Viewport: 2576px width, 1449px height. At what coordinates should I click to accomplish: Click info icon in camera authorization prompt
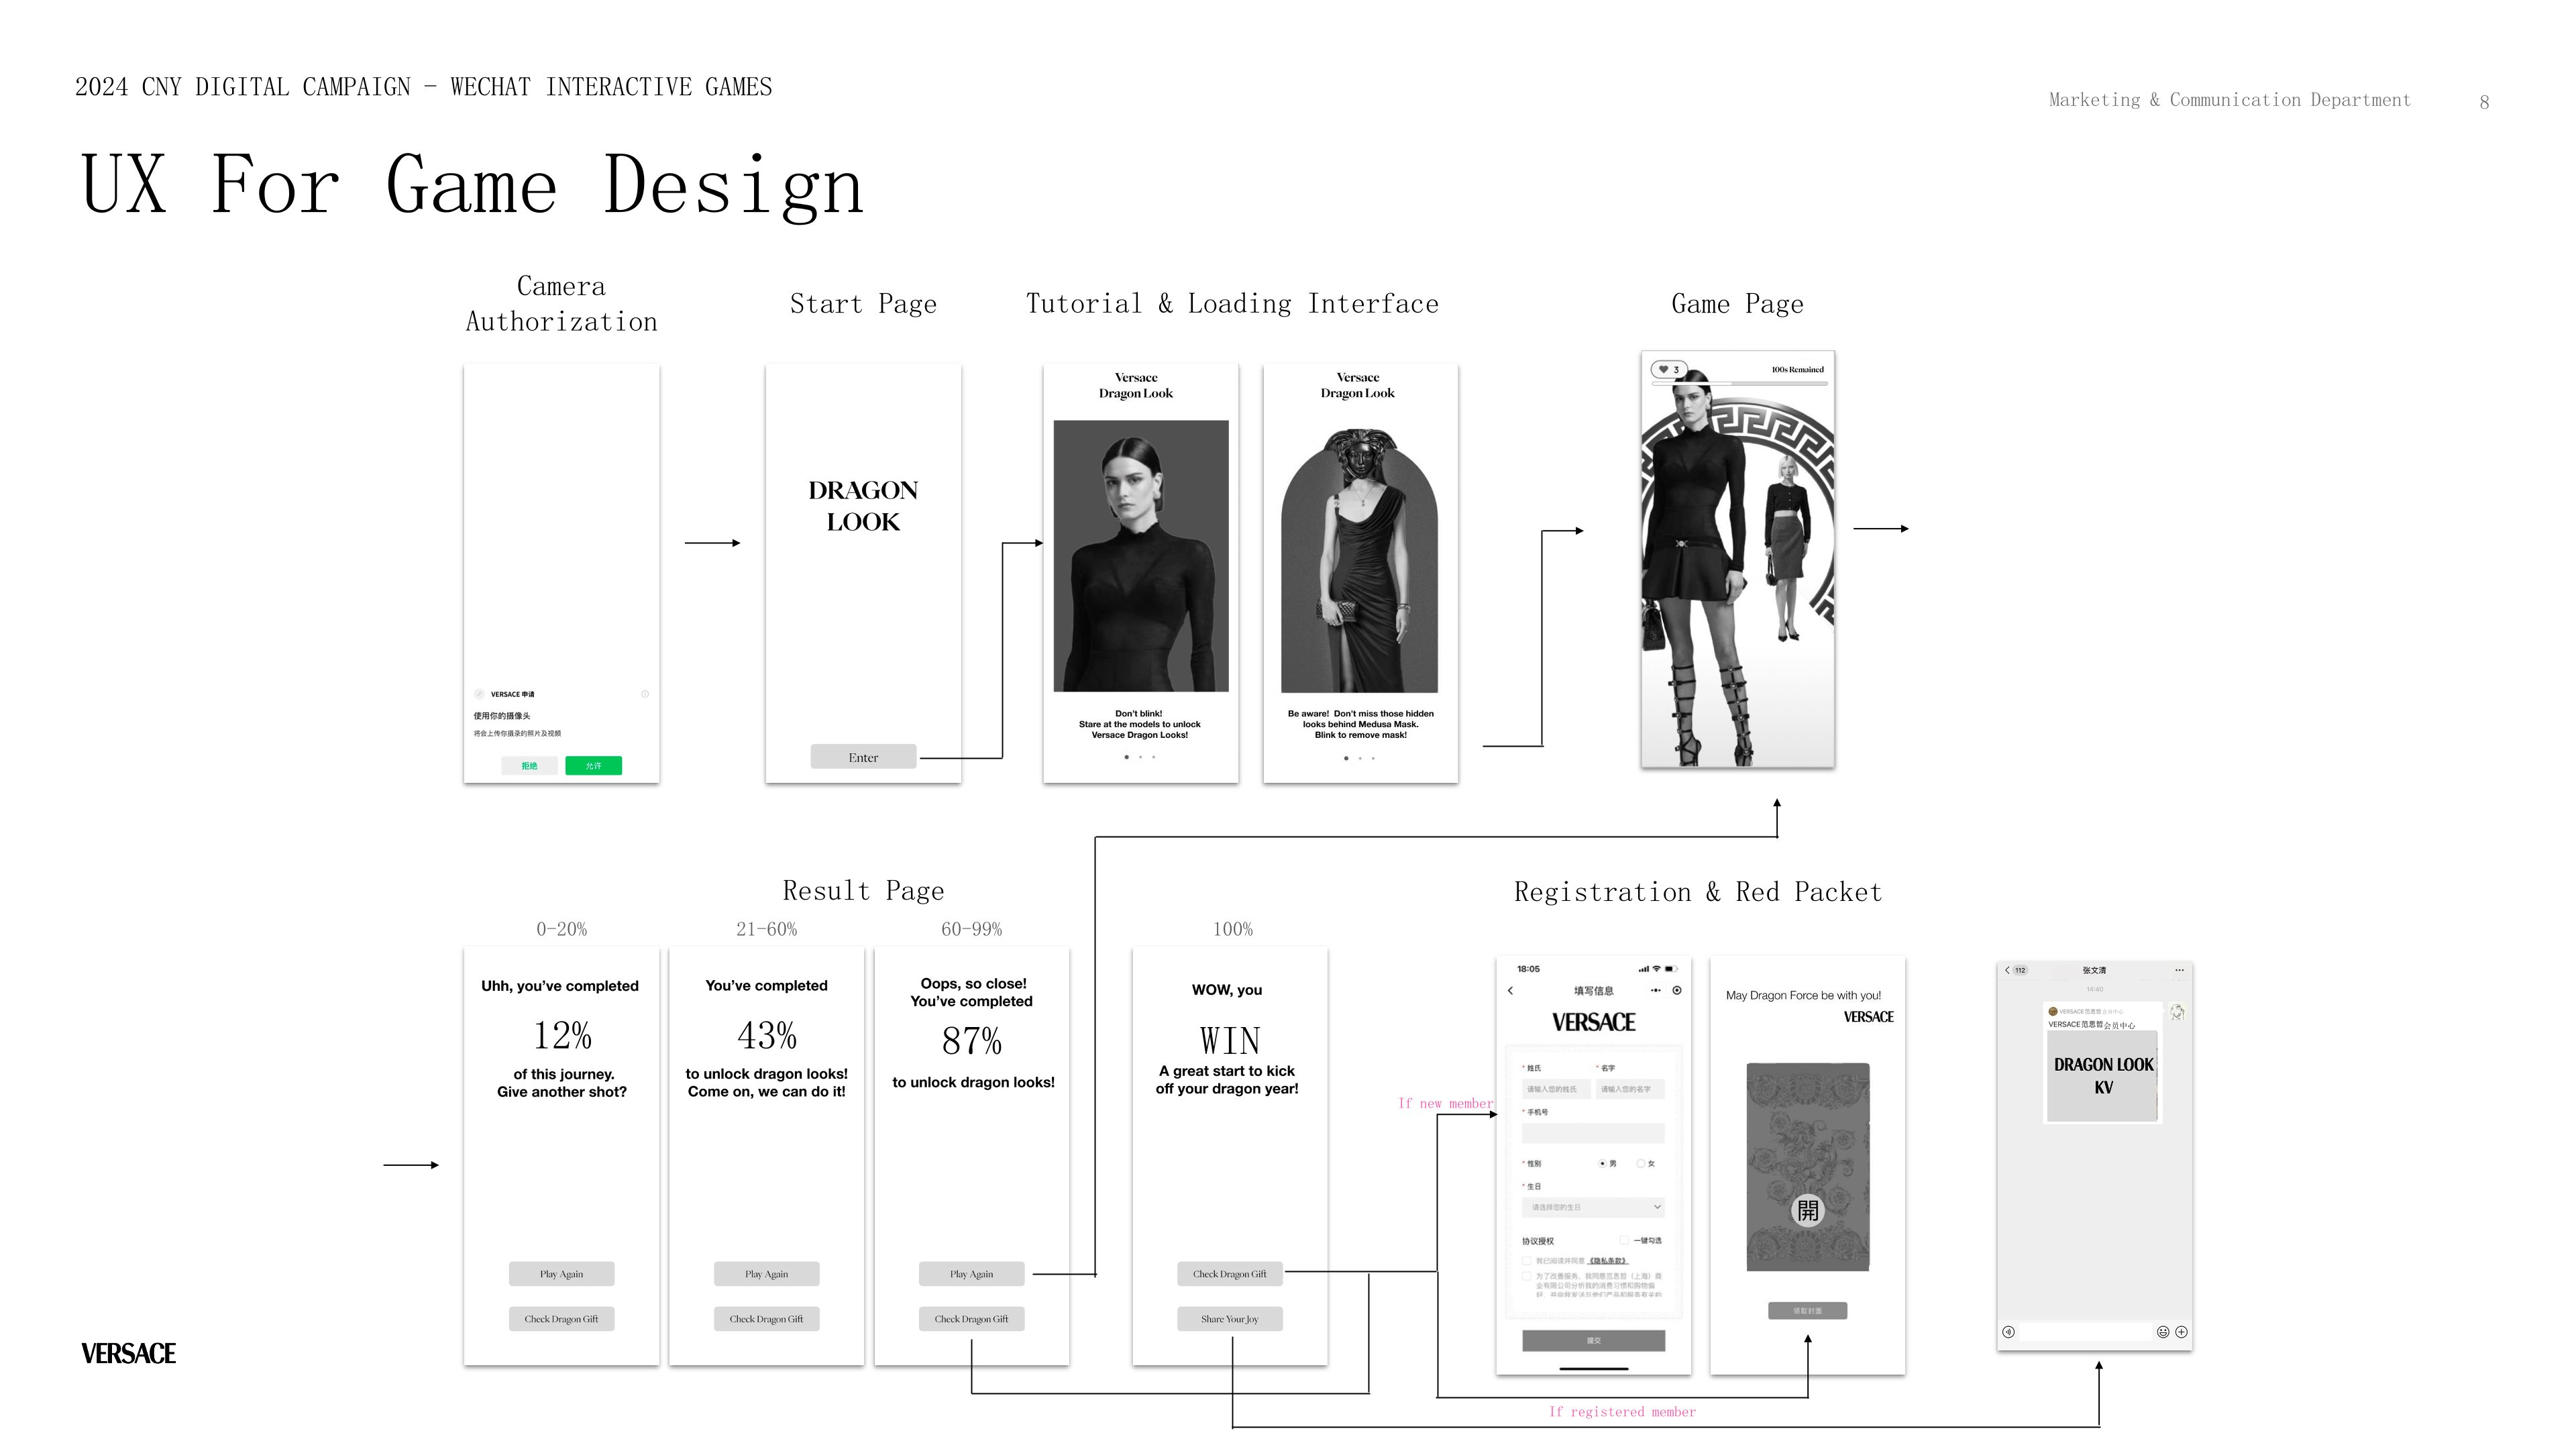(x=645, y=694)
